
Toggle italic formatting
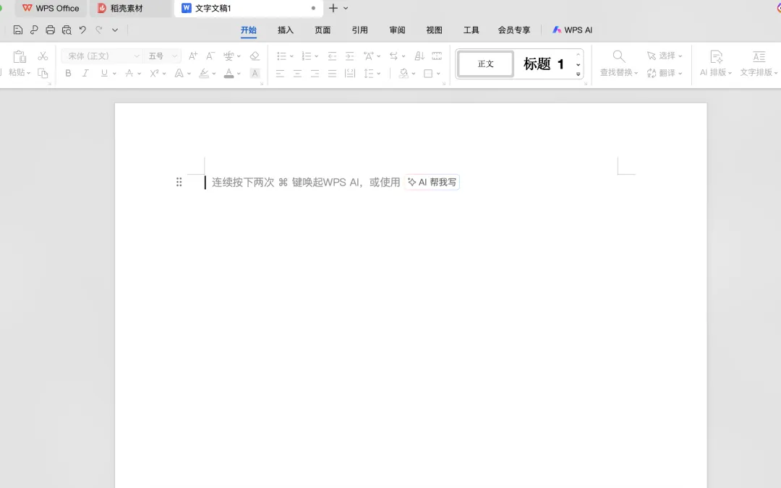[85, 73]
